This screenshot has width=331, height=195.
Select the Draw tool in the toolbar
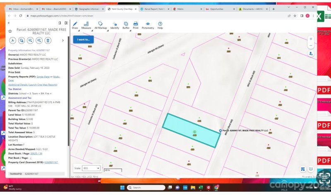[x=75, y=25]
